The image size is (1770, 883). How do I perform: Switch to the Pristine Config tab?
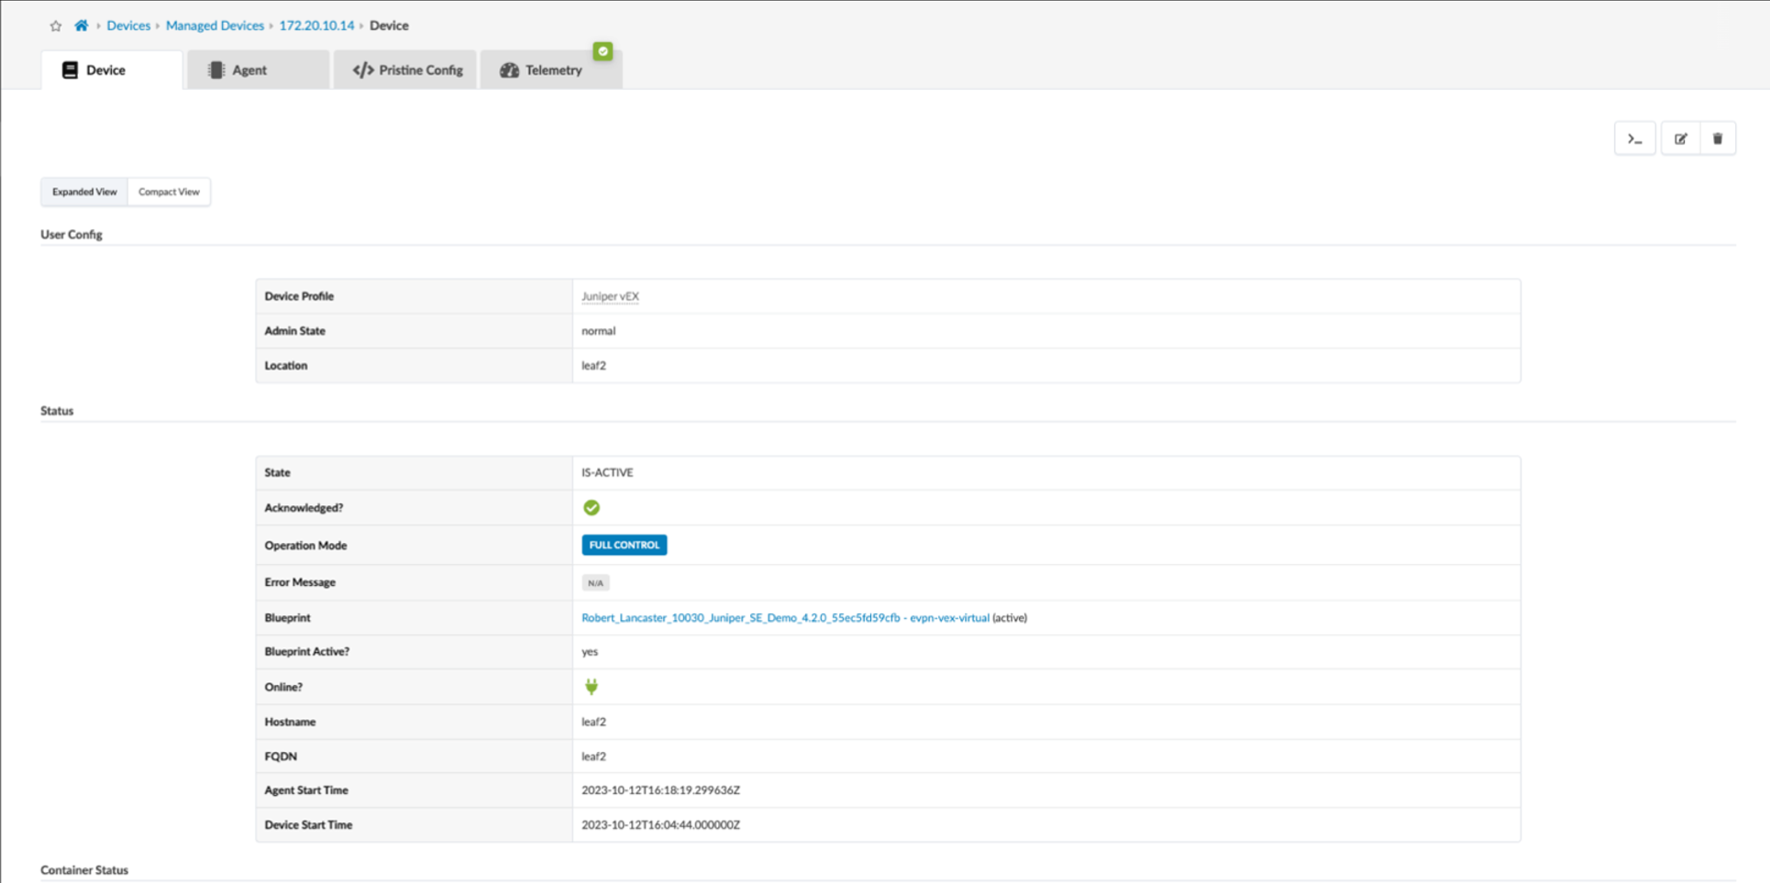tap(404, 69)
